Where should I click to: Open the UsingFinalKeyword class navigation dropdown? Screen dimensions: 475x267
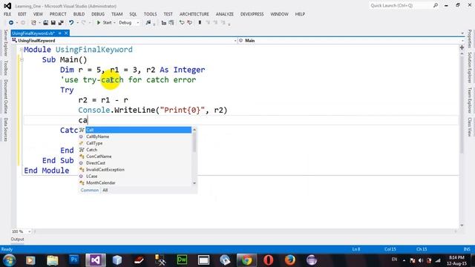[x=124, y=41]
